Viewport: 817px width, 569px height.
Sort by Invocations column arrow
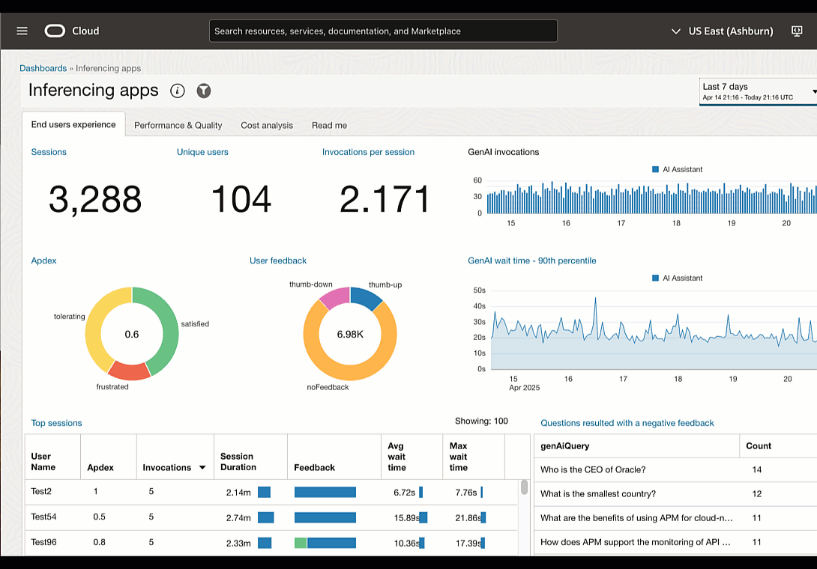pos(202,468)
